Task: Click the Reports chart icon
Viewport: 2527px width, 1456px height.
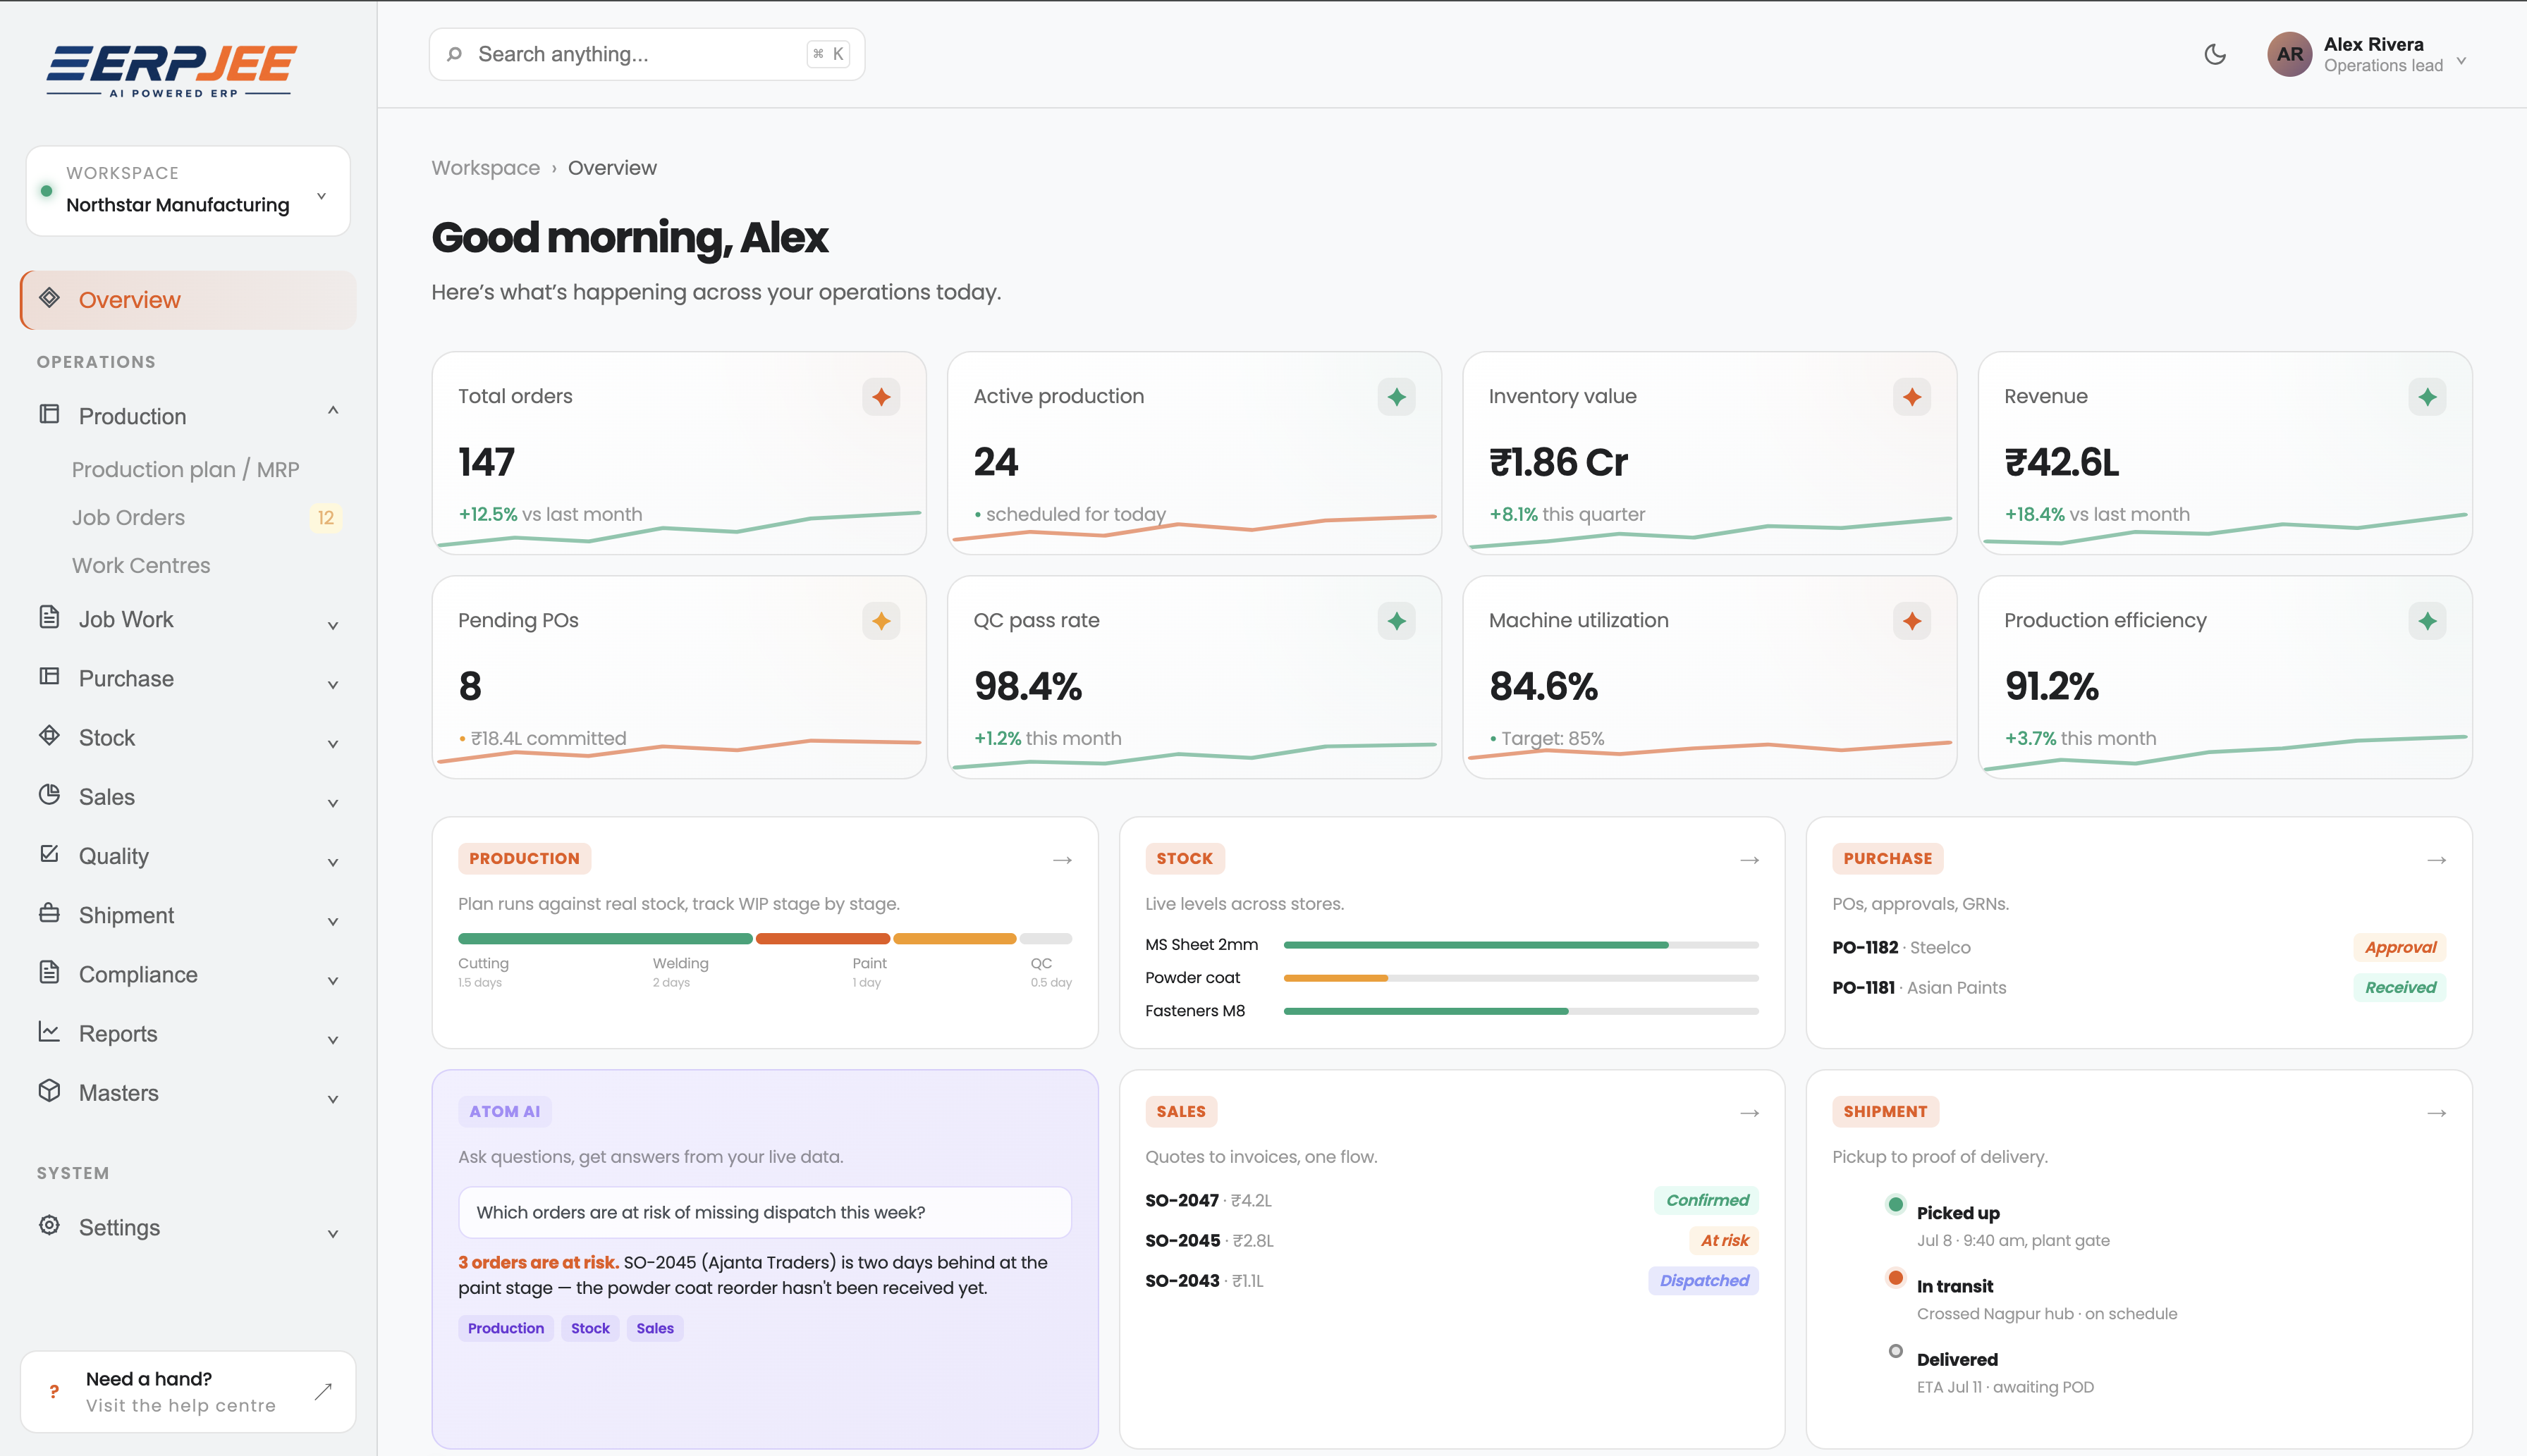Action: pyautogui.click(x=49, y=1031)
